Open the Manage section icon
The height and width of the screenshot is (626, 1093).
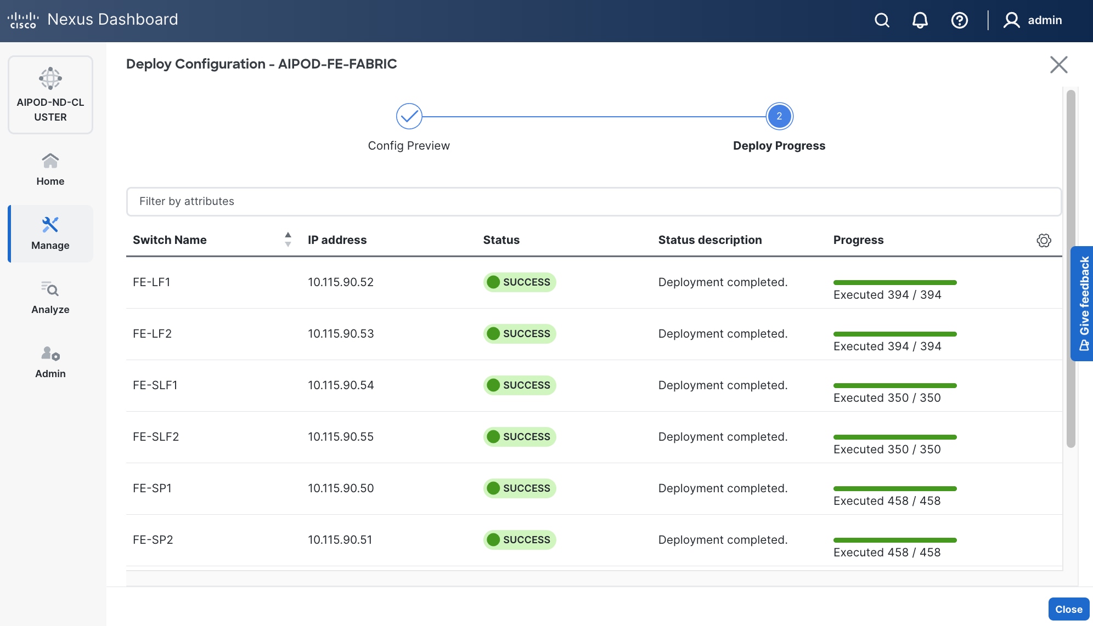pos(50,225)
